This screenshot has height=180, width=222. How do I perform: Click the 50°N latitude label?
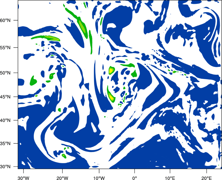point(5,73)
